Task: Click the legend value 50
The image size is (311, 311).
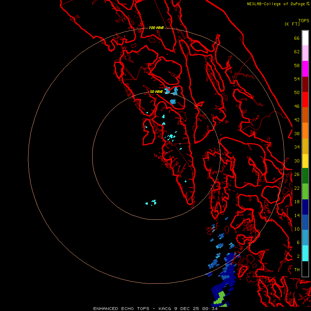Action: pyautogui.click(x=297, y=93)
